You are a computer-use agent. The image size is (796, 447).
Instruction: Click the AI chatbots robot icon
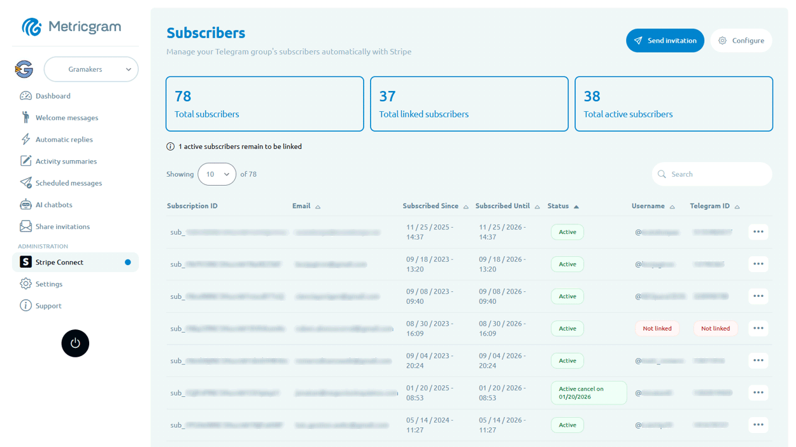(x=25, y=205)
